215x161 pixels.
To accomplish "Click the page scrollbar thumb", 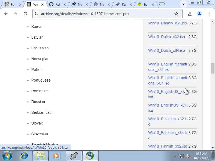I will click(213, 68).
